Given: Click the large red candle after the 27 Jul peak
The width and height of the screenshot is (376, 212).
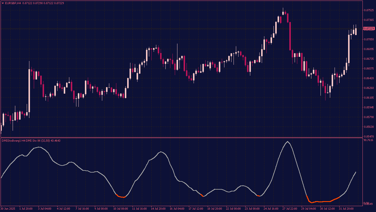Looking at the screenshot, I should 290,36.
